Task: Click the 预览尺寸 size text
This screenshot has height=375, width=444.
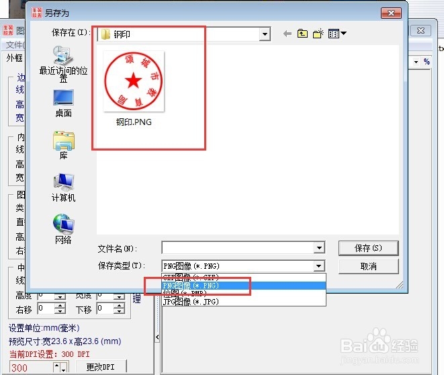Action: (65, 341)
